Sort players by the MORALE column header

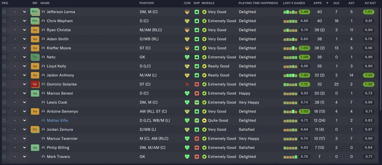(x=208, y=3)
